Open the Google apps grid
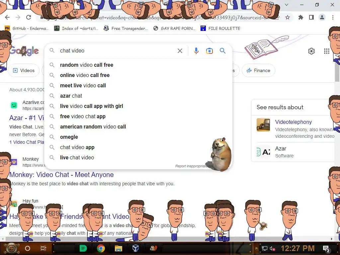The image size is (340, 255). (327, 51)
